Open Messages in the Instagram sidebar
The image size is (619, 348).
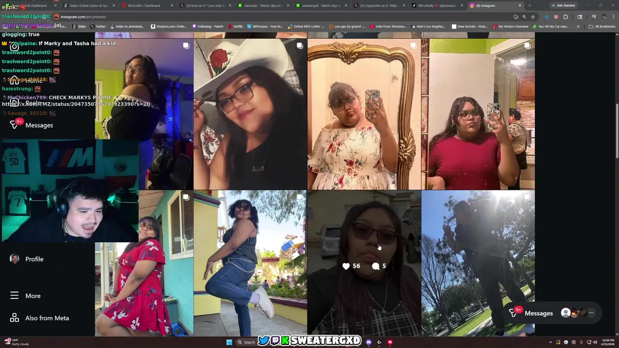(x=31, y=125)
